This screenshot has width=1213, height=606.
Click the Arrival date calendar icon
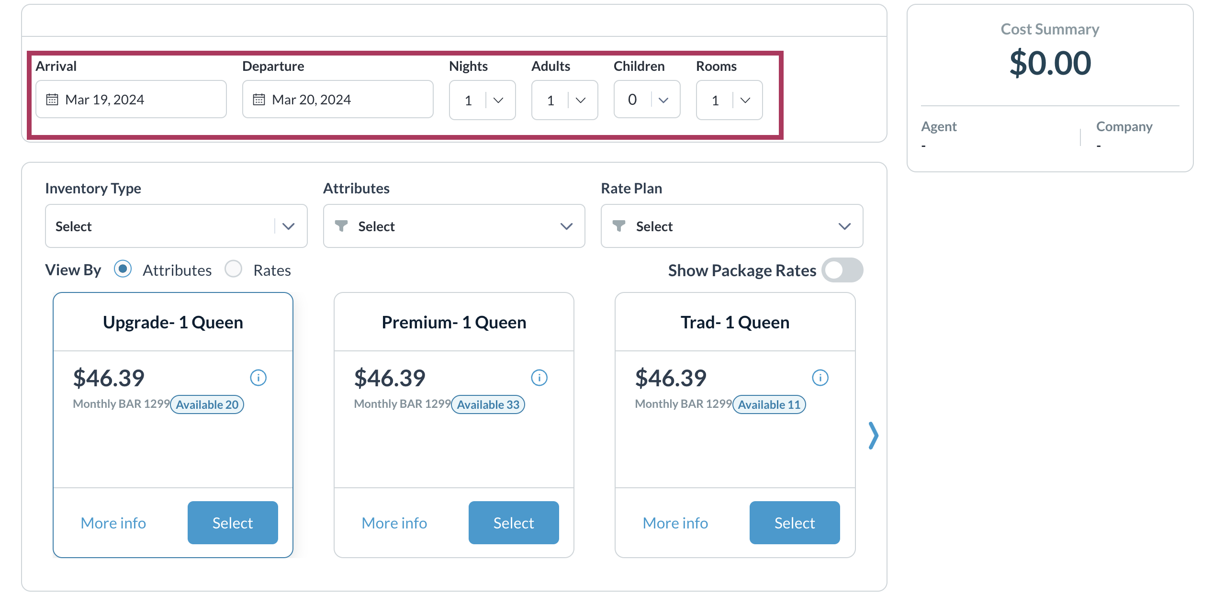(52, 100)
